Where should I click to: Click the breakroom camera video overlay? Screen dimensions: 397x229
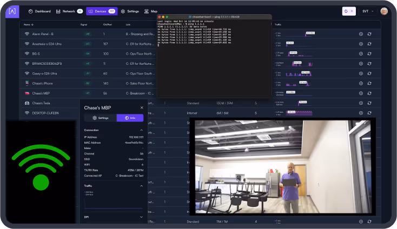(282, 167)
